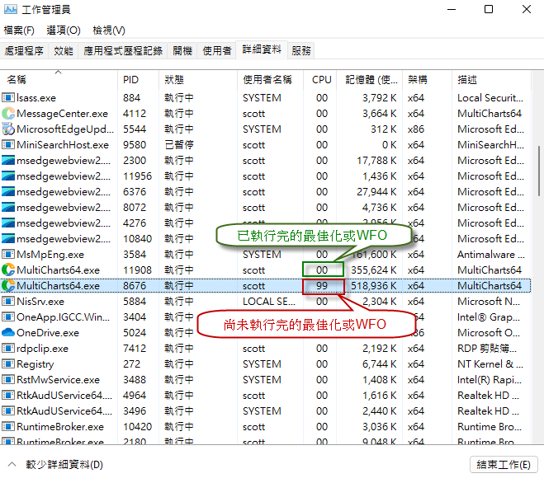Image resolution: width=544 pixels, height=483 pixels.
Task: Click msedgewebview2 icon with PID 2300
Action: [8, 160]
